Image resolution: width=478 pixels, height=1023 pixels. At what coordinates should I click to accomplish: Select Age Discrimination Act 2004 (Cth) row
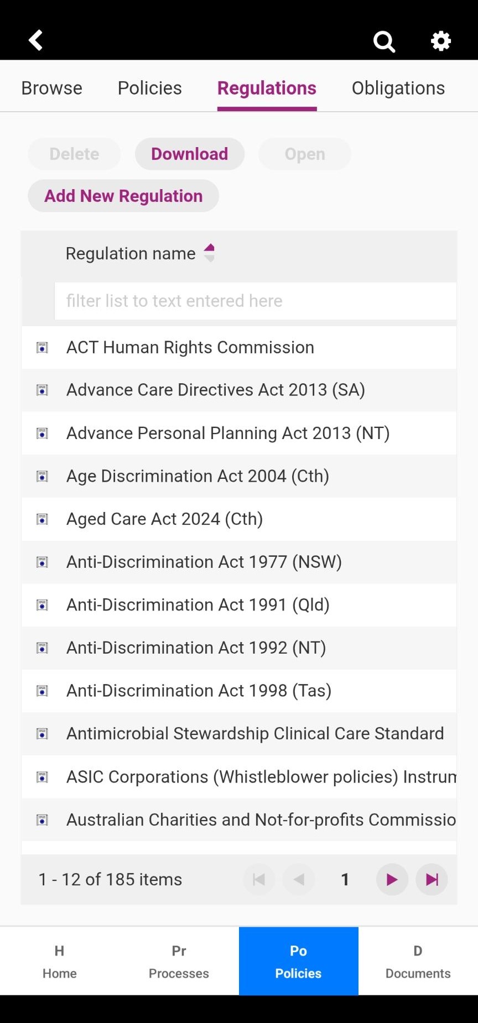239,476
